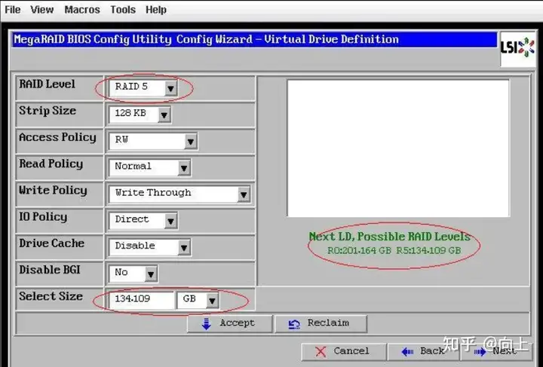This screenshot has width=543, height=367.
Task: Click the RW access policy value
Action: 121,139
